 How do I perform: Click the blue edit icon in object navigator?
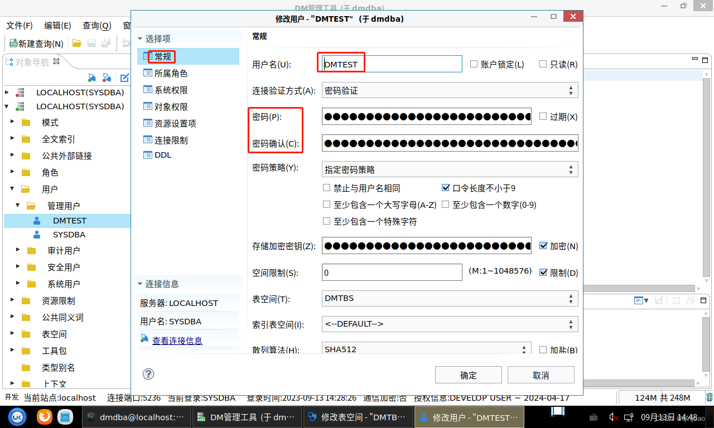[x=125, y=77]
